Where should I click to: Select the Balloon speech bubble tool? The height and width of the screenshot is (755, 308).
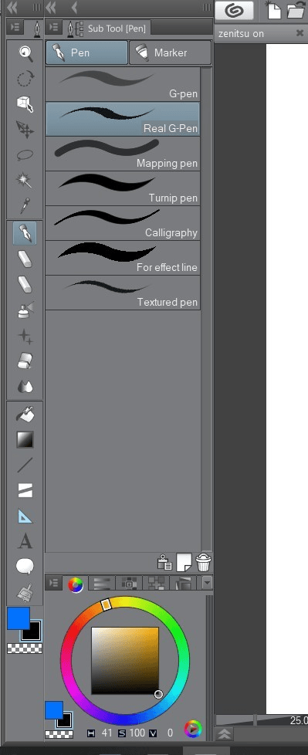[x=25, y=567]
